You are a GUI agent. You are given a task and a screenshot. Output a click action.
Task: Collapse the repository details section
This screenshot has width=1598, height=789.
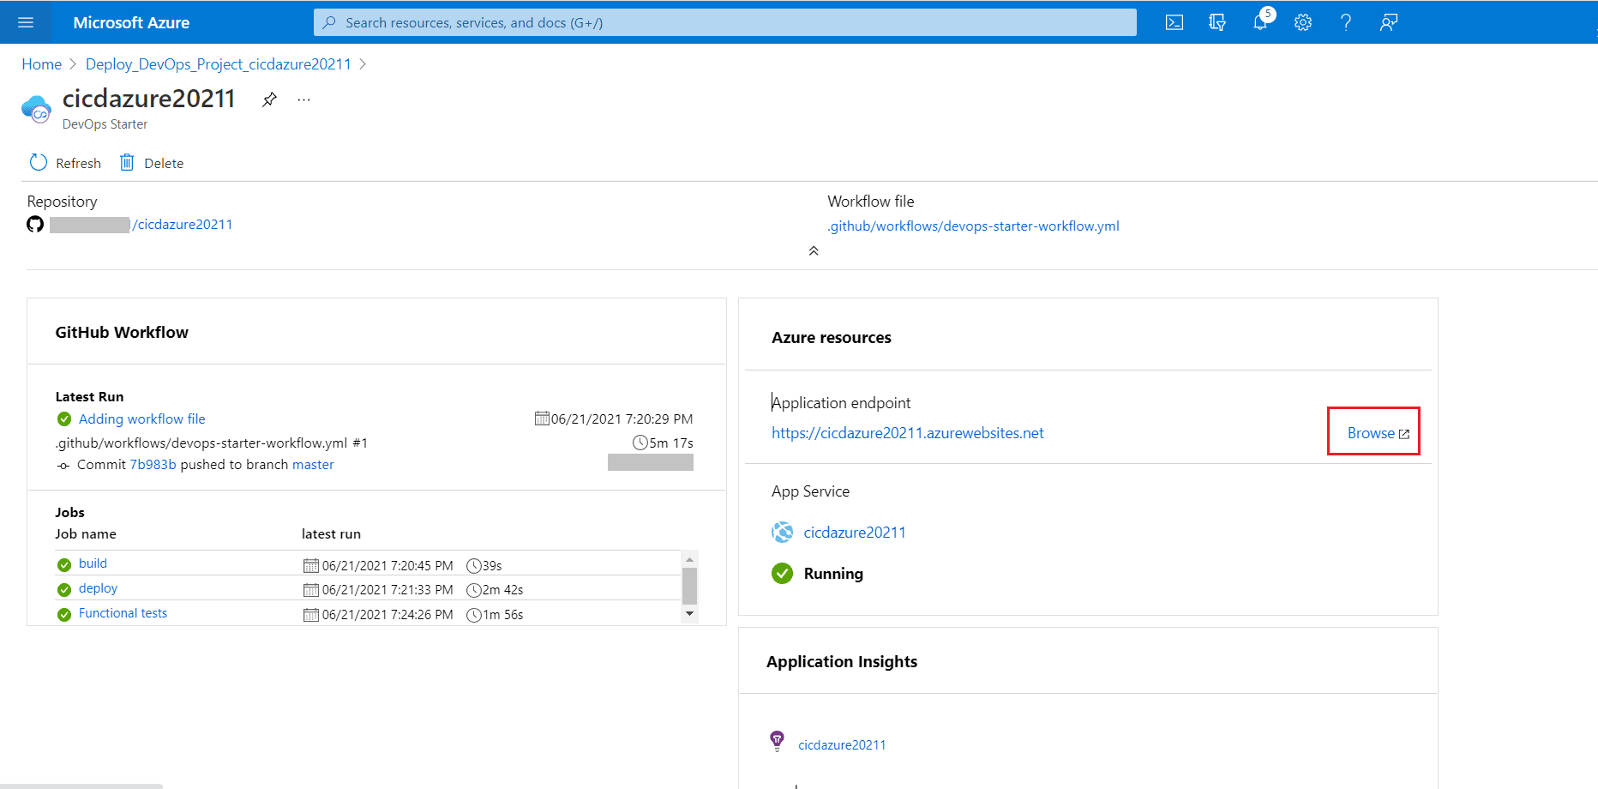click(x=813, y=251)
